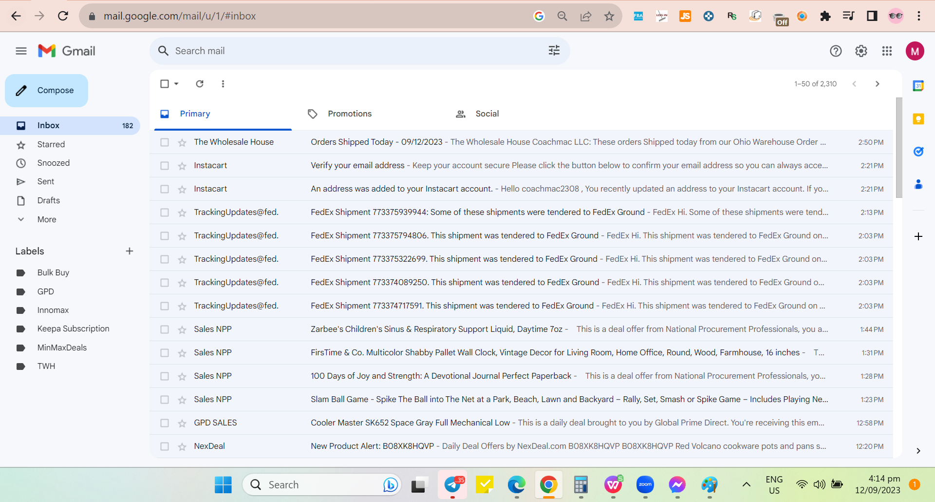Viewport: 935px width, 502px height.
Task: Click the Gmail logo
Action: click(x=67, y=51)
